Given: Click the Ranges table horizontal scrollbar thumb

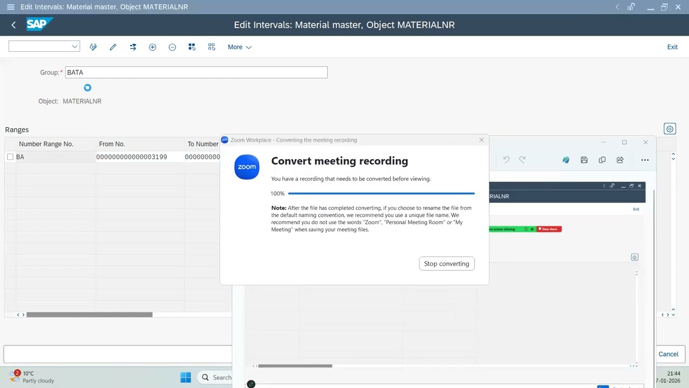Looking at the screenshot, I should [x=89, y=315].
